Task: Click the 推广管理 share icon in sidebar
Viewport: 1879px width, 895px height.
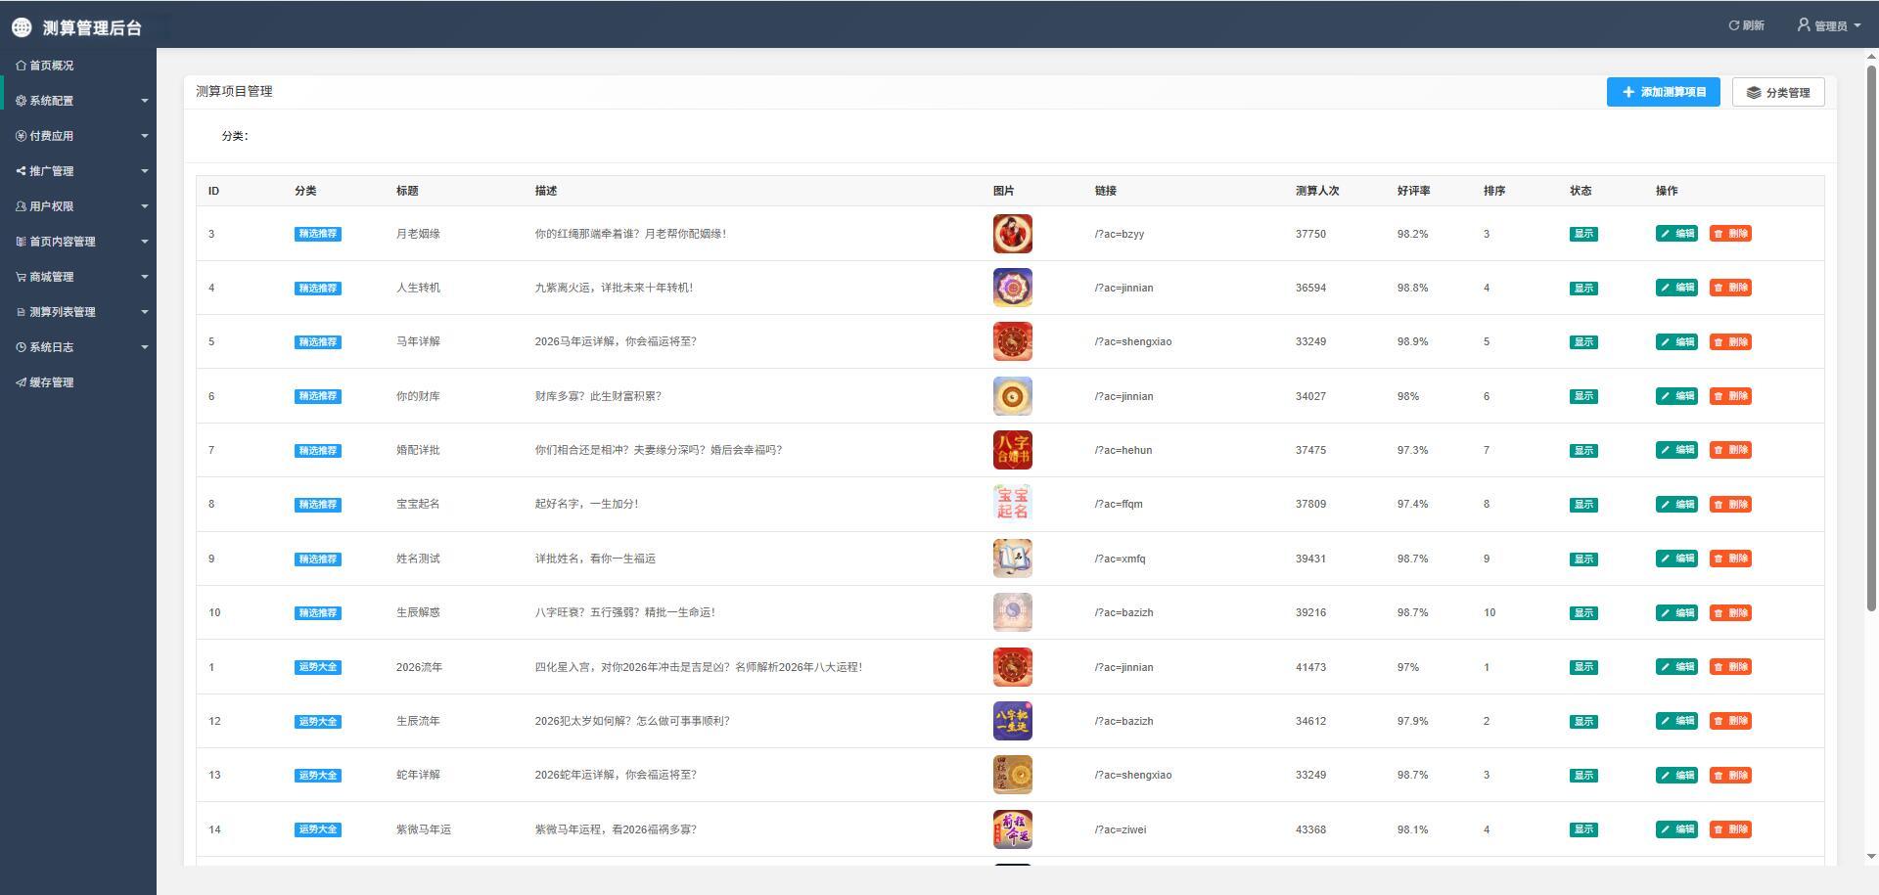Action: (21, 171)
